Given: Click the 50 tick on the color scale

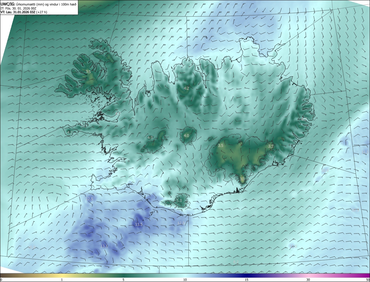Looking at the screenshot, I should [x=368, y=280].
